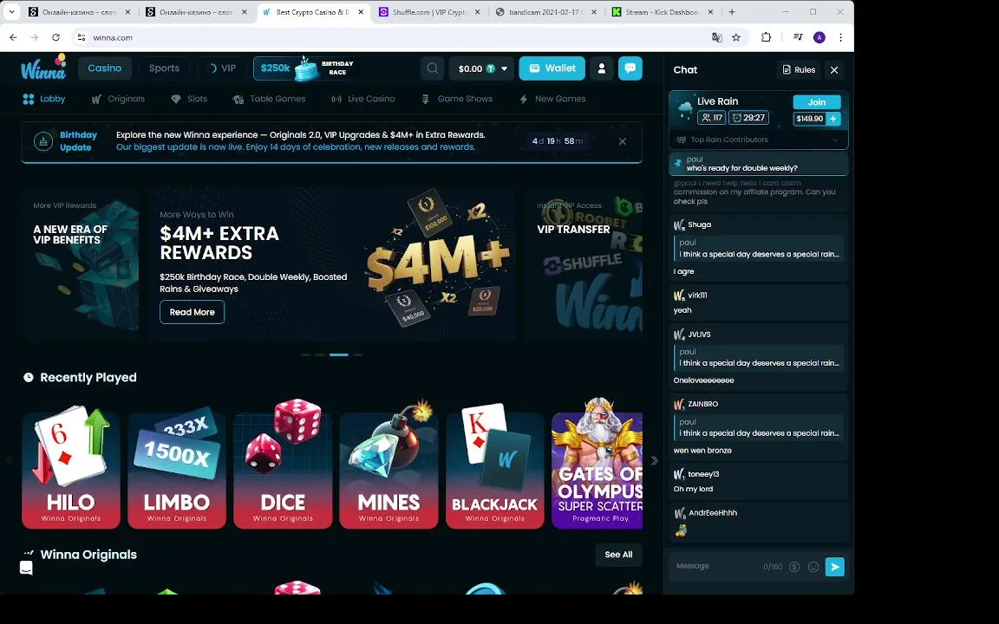Viewport: 999px width, 624px height.
Task: Select the Lobby category
Action: click(x=44, y=99)
